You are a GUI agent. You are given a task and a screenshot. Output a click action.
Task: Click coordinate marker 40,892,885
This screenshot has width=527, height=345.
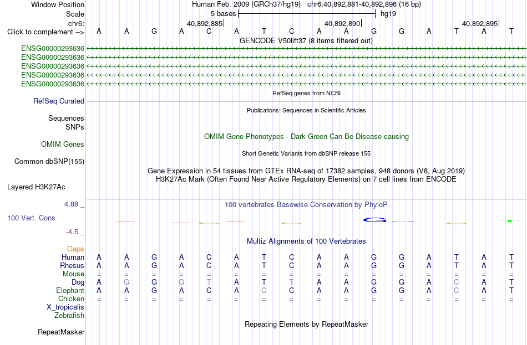click(x=205, y=23)
